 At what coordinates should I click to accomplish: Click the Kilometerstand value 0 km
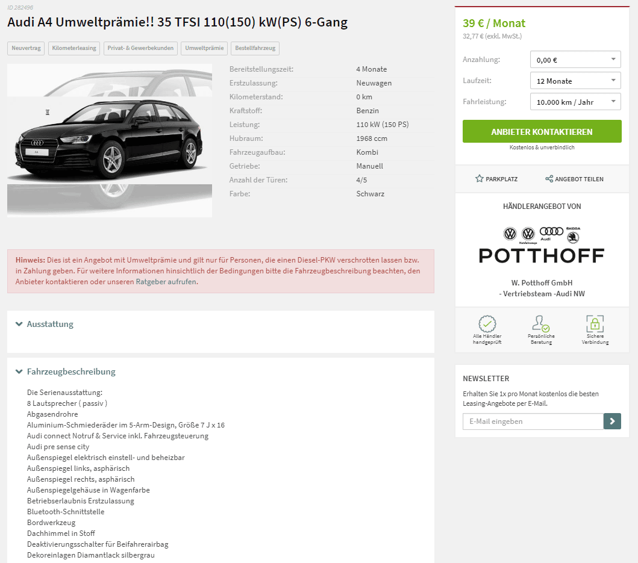(x=364, y=97)
